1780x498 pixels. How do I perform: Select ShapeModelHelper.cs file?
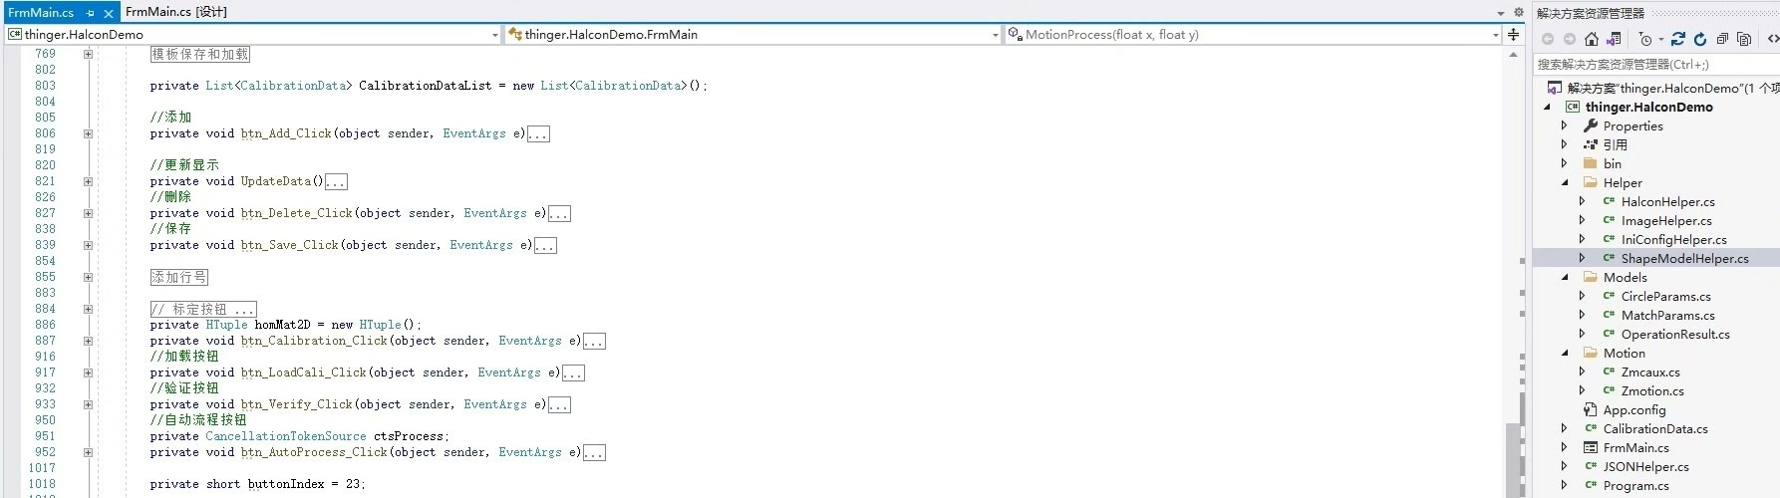click(1684, 258)
